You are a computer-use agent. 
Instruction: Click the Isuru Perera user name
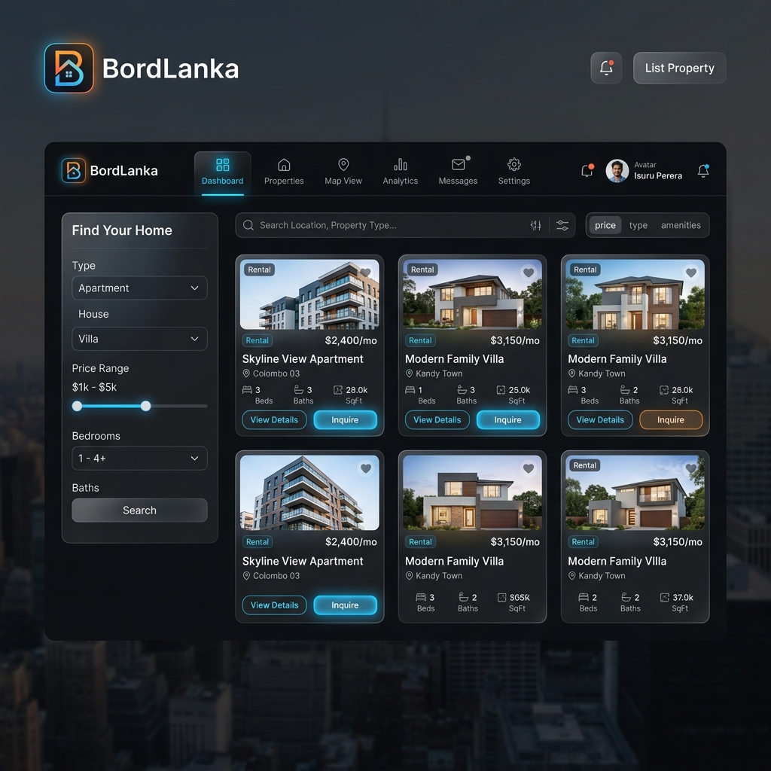[x=658, y=175]
